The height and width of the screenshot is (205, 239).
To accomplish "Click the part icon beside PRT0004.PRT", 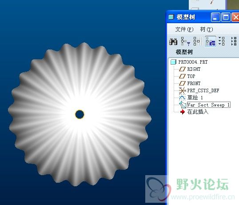I will [x=173, y=62].
